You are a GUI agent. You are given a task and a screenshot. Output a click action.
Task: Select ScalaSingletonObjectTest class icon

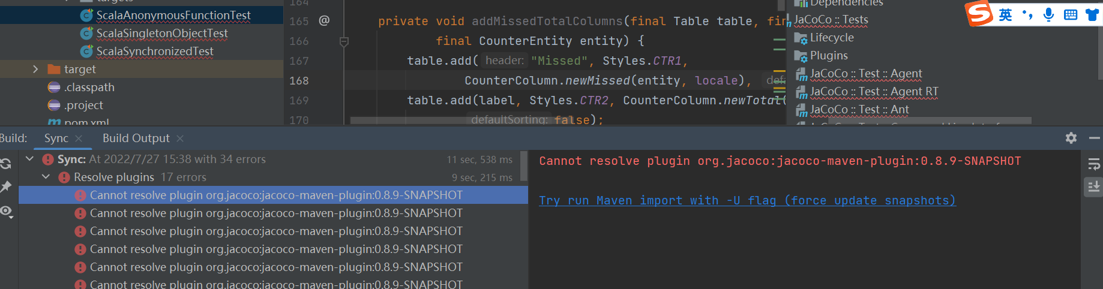[x=86, y=34]
